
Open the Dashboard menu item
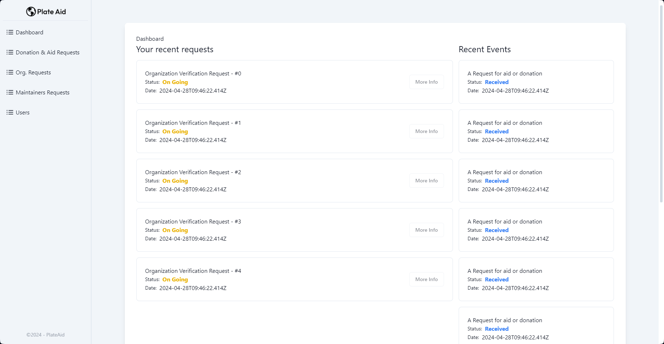(x=29, y=32)
